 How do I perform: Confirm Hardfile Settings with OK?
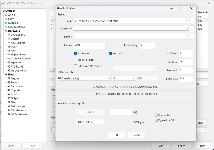[116, 135]
